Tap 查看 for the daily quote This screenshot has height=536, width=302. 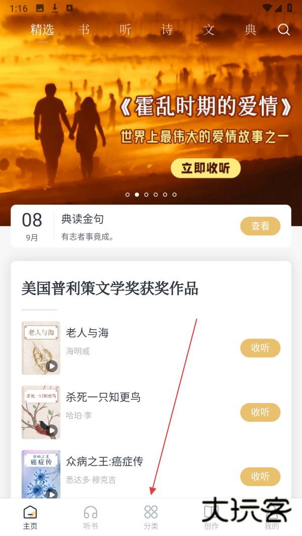coord(260,226)
